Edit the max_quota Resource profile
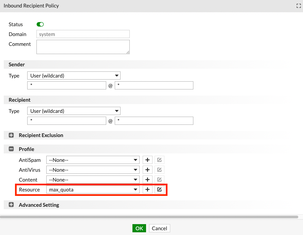 click(x=159, y=189)
